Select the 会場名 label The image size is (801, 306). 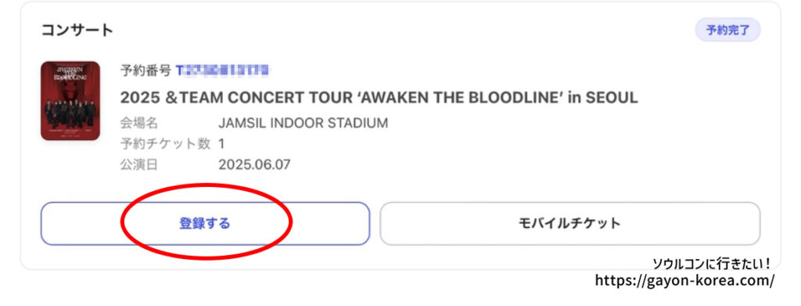click(x=139, y=123)
